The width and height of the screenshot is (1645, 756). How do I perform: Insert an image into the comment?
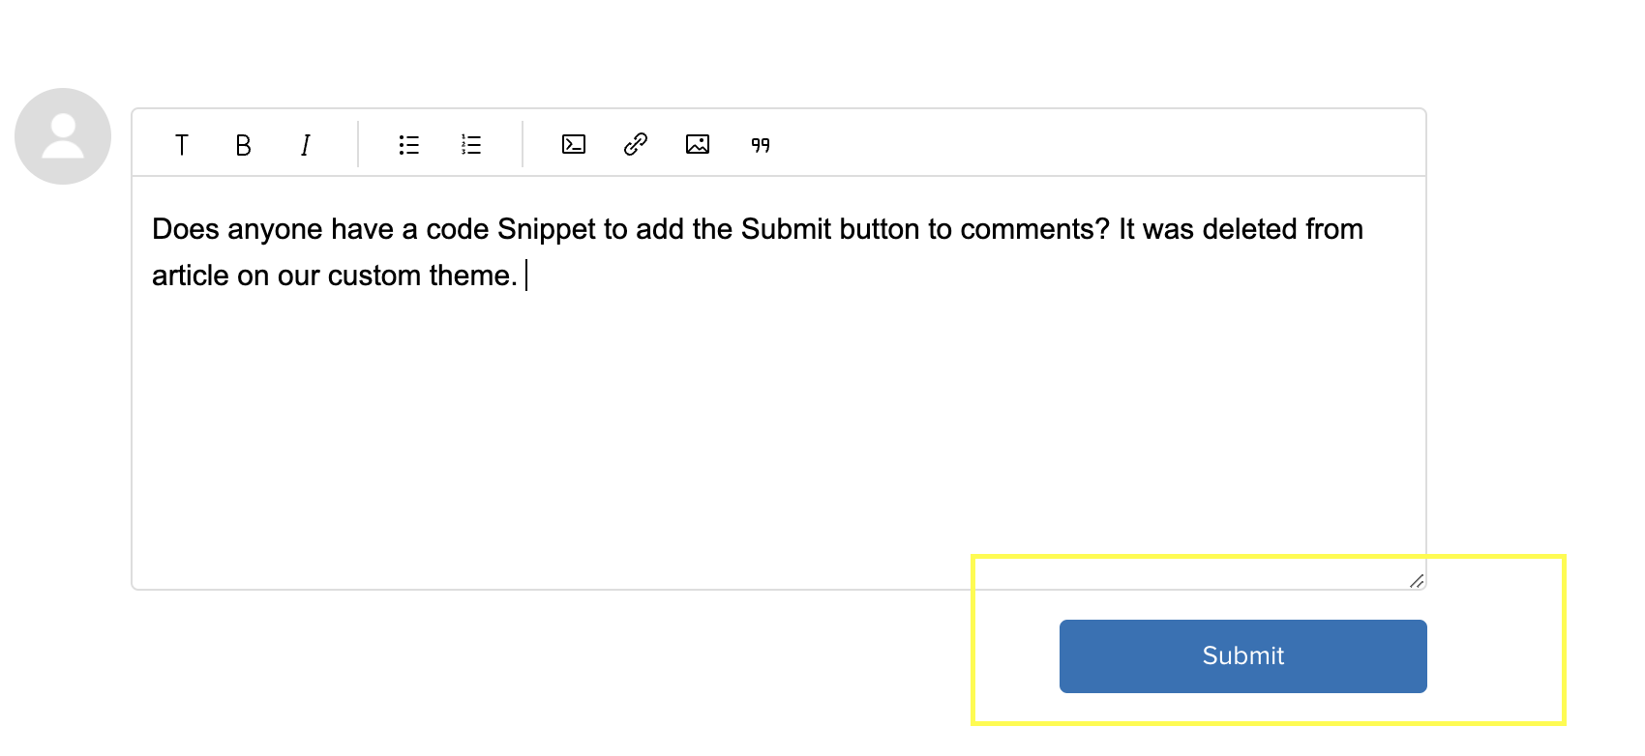coord(698,145)
